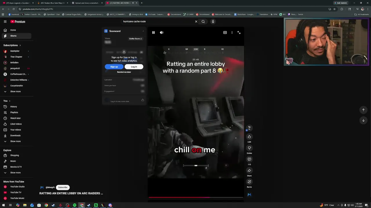Open Shopping under Explore
The width and height of the screenshot is (371, 208).
point(17,155)
